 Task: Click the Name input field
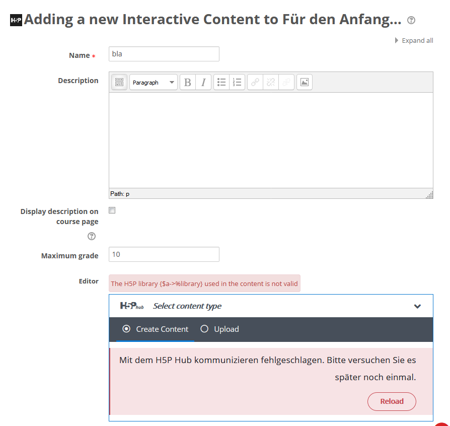(164, 54)
